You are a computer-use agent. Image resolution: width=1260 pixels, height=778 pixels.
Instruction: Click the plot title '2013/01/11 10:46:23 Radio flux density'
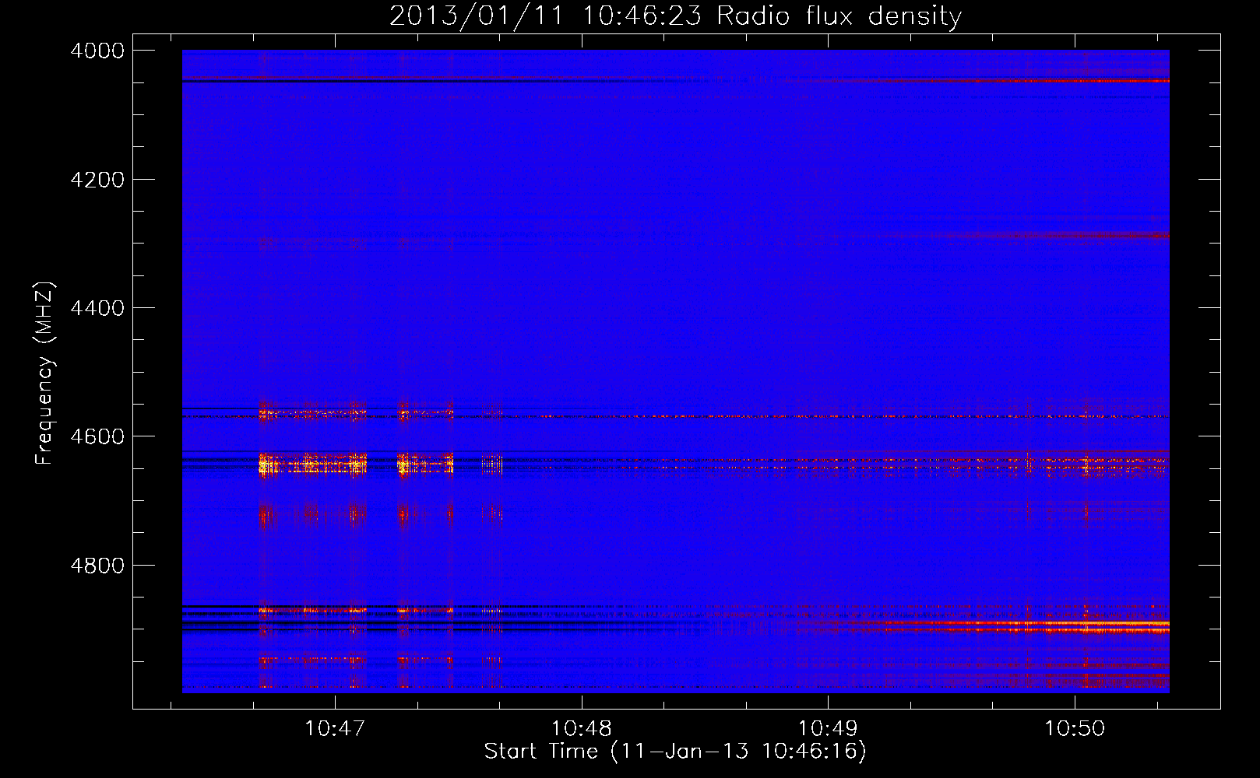point(675,16)
